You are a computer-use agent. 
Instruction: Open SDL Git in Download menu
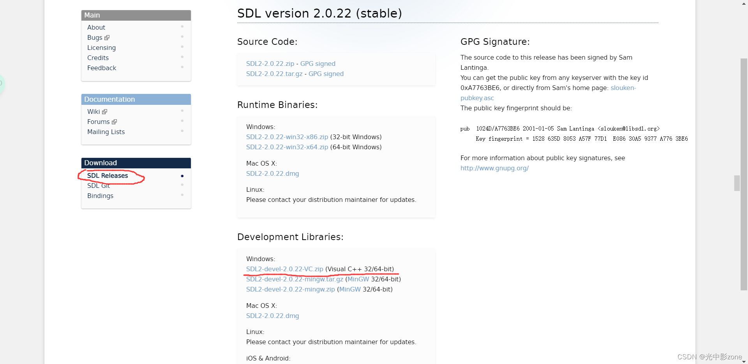99,186
